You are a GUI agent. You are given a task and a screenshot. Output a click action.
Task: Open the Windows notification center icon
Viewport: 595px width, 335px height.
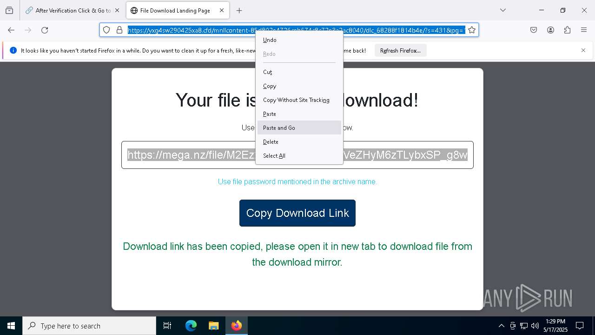click(580, 326)
